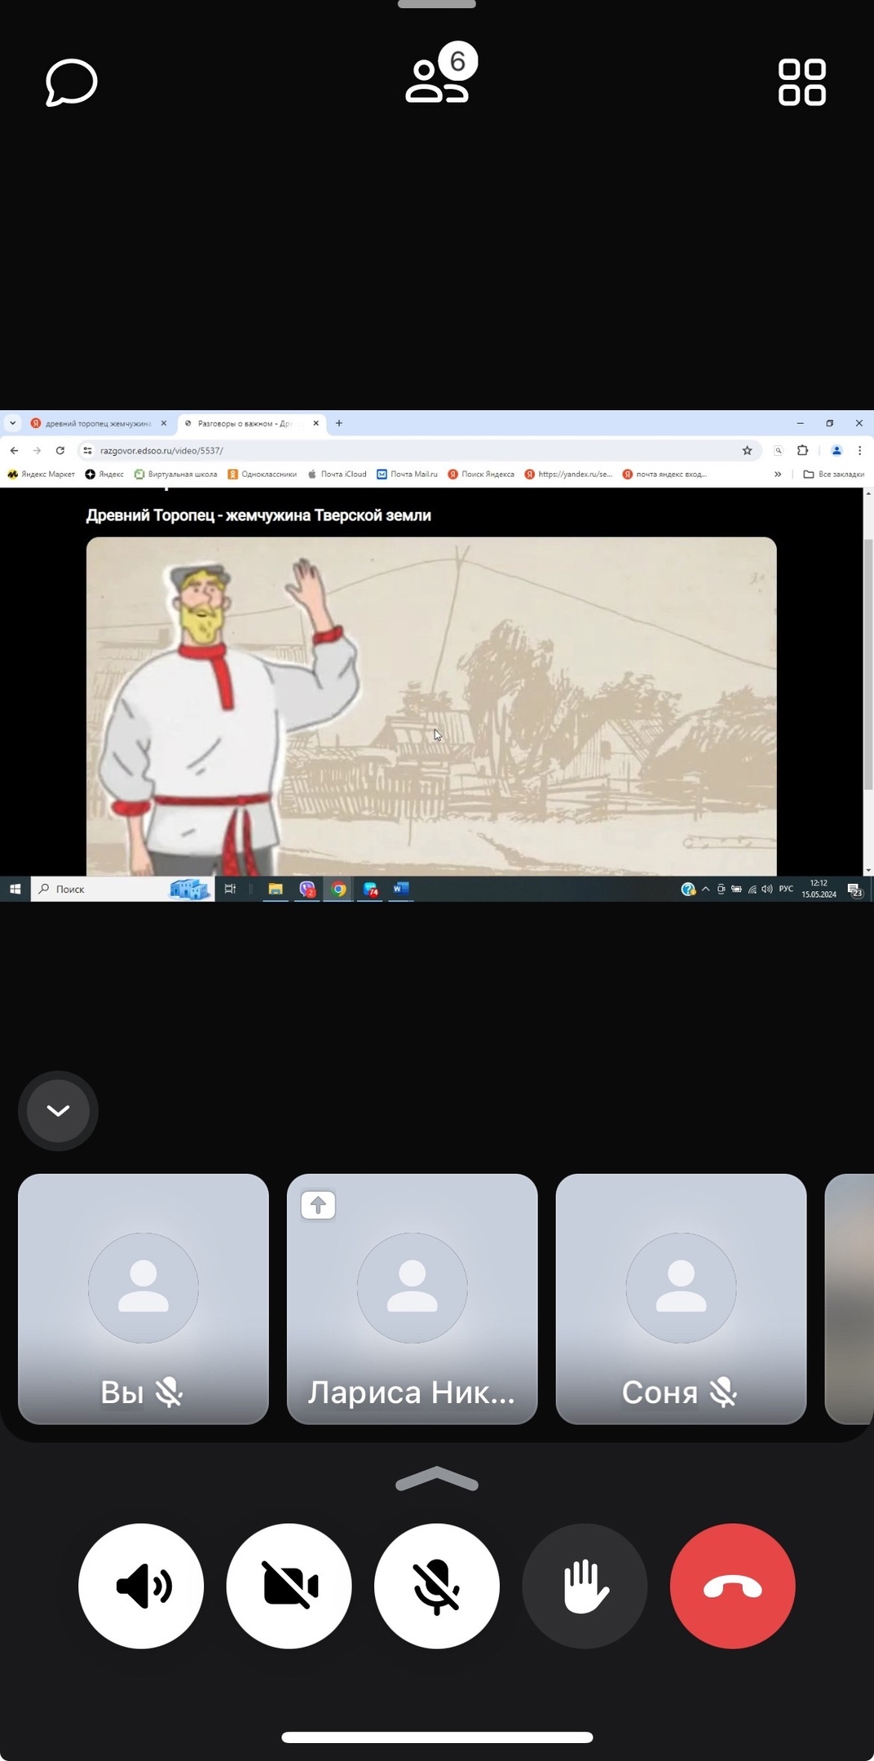
Task: Select the Лариса Ник... participant tile
Action: pos(413,1299)
